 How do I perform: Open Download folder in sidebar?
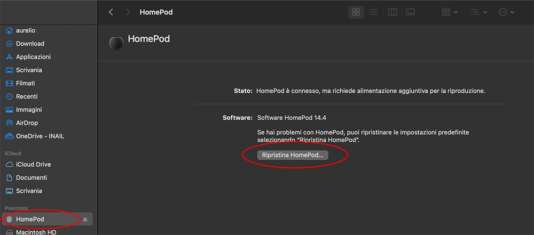[30, 44]
